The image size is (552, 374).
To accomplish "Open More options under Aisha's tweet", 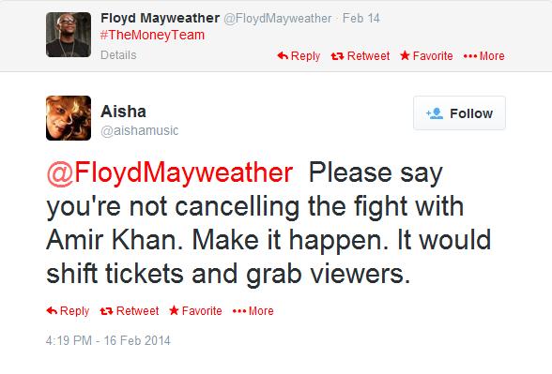I will click(x=253, y=311).
